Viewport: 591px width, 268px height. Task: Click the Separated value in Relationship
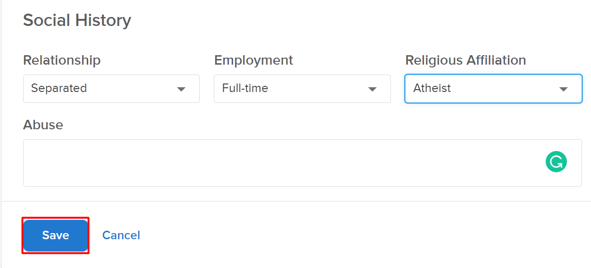click(x=59, y=88)
